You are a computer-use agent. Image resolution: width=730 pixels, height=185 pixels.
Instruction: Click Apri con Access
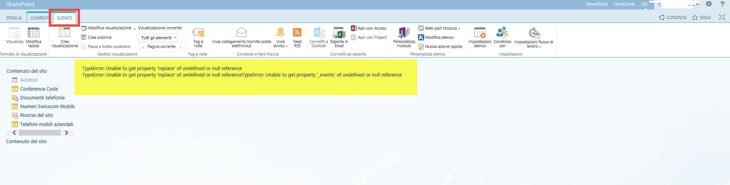pos(368,28)
